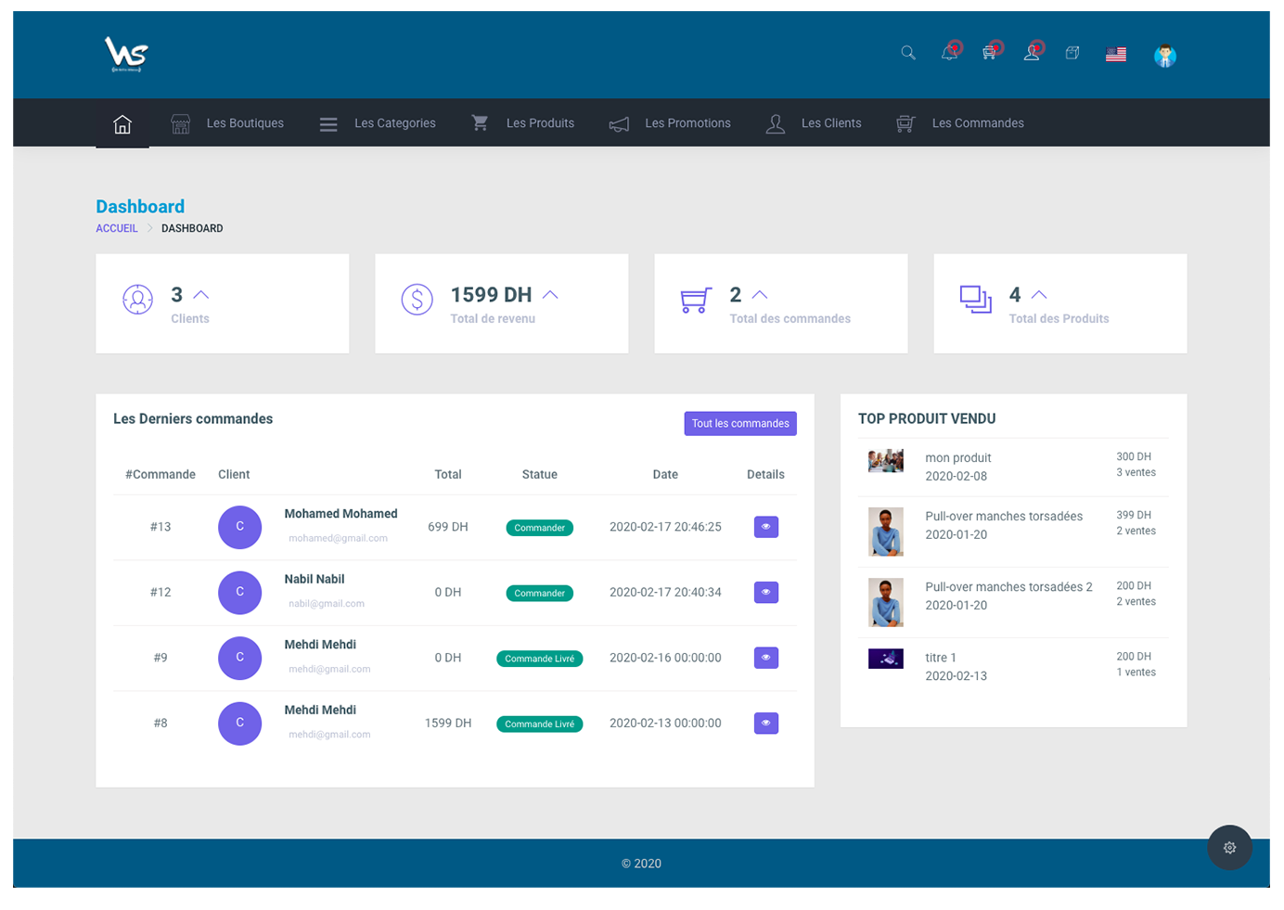Viewport: 1284px width, 910px height.
Task: View details of order #12 eye icon
Action: pyautogui.click(x=765, y=592)
